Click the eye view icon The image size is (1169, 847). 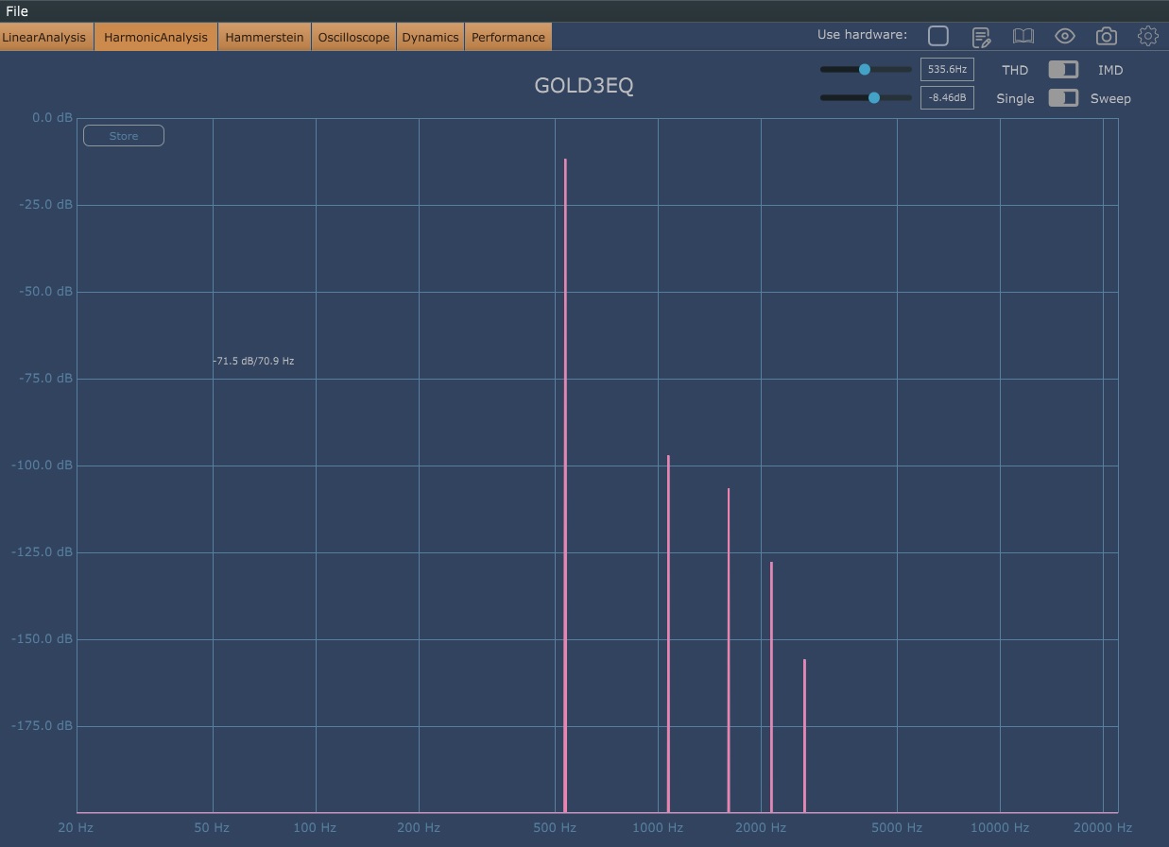[x=1065, y=36]
